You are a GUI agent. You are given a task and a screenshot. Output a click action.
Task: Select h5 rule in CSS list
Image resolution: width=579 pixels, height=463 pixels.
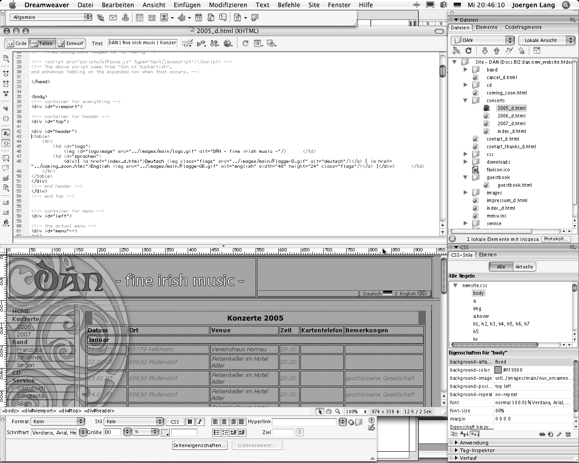click(x=475, y=331)
